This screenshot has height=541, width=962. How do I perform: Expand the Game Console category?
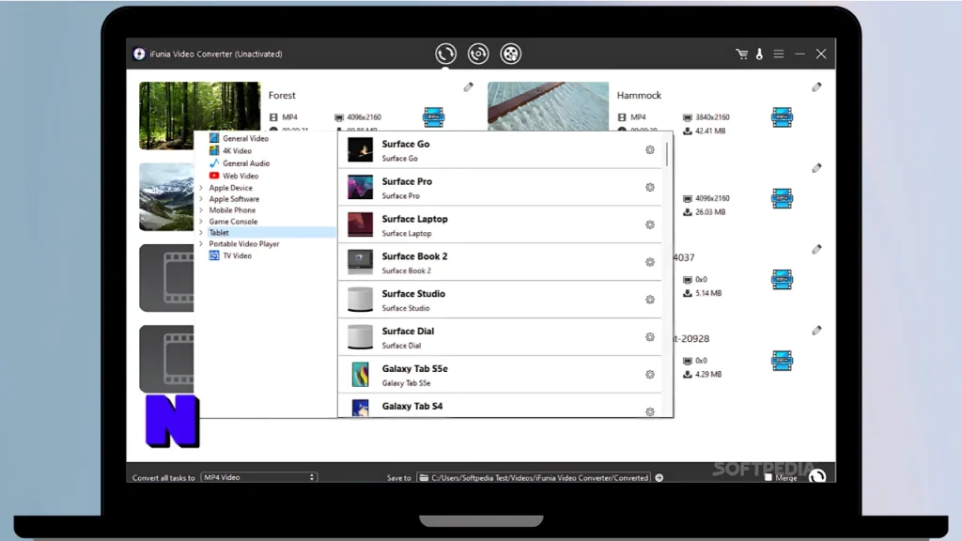201,222
